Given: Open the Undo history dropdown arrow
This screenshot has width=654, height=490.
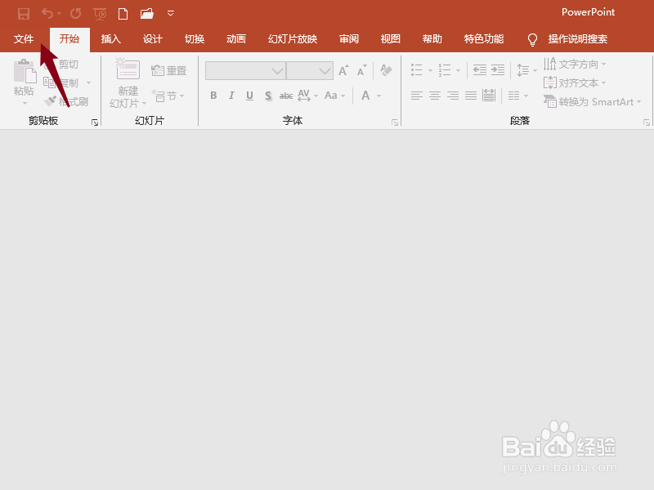Looking at the screenshot, I should [x=59, y=14].
